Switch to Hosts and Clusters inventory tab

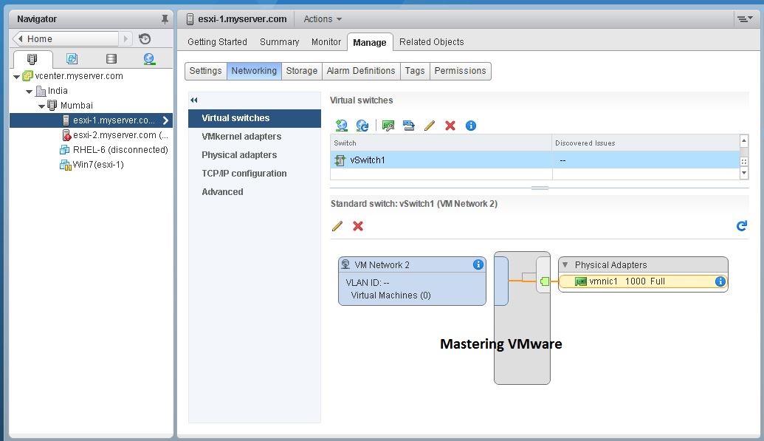point(32,59)
